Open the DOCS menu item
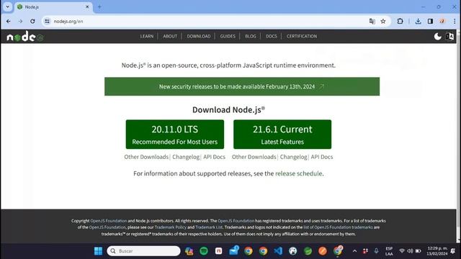This screenshot has height=259, width=461. point(272,37)
